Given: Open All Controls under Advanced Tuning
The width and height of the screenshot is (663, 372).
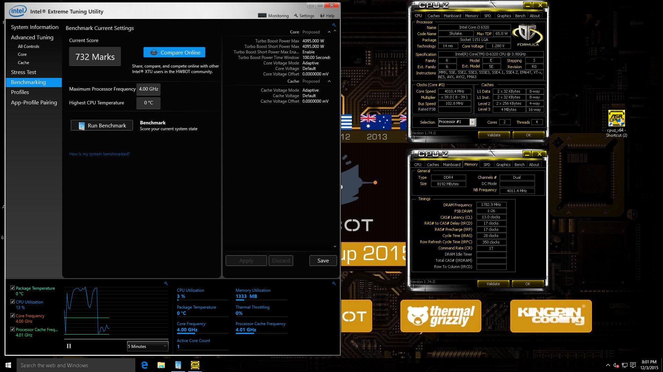Looking at the screenshot, I should click(x=28, y=46).
